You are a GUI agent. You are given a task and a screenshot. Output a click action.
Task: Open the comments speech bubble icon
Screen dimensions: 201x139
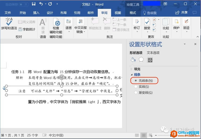(x=195, y=12)
